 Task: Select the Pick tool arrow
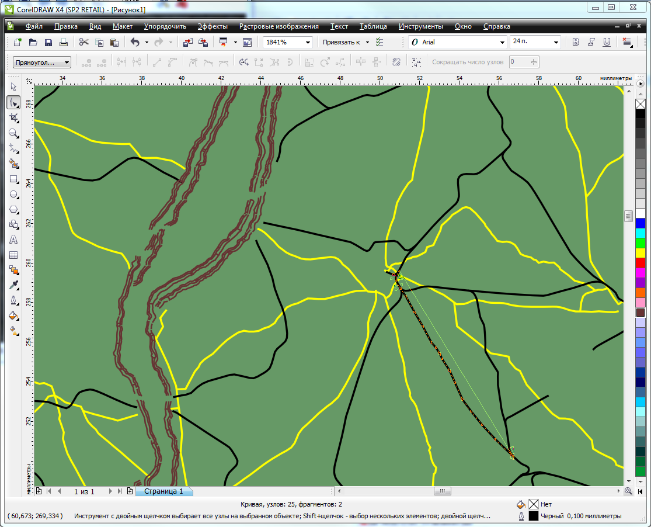(x=13, y=87)
